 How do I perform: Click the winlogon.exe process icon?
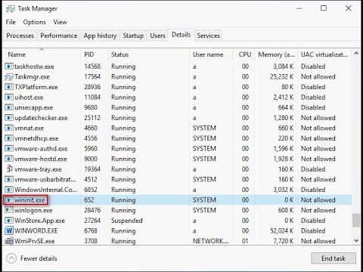[x=9, y=210]
